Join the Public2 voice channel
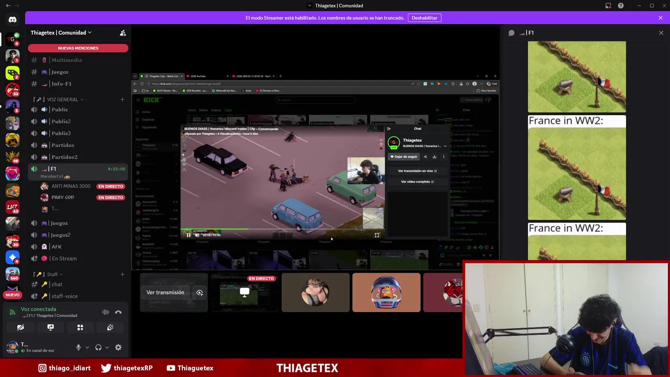 (x=78, y=121)
